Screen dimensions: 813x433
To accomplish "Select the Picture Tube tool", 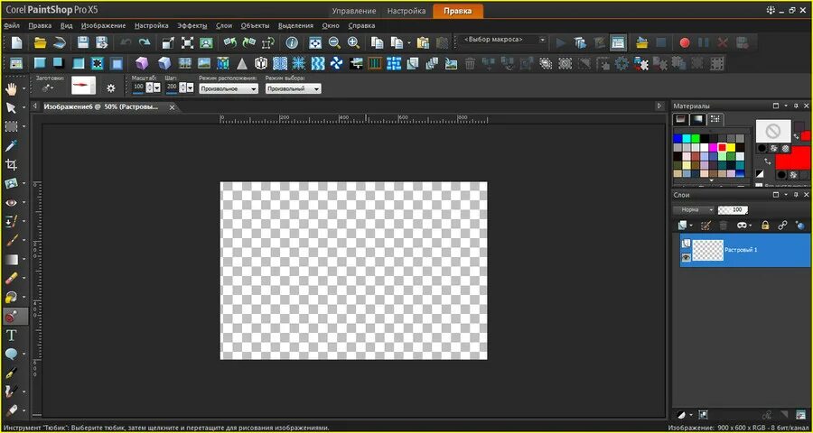I will click(11, 317).
